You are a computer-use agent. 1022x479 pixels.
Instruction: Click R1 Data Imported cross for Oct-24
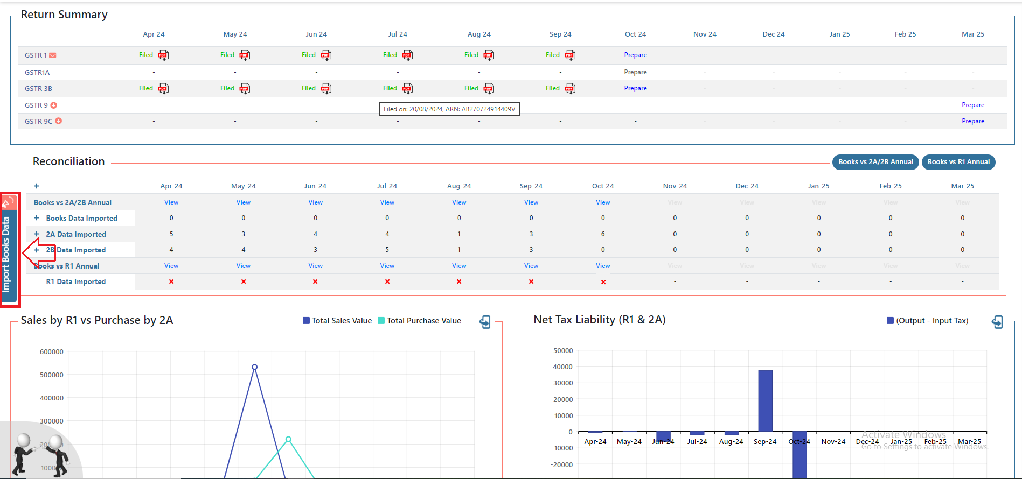tap(603, 282)
